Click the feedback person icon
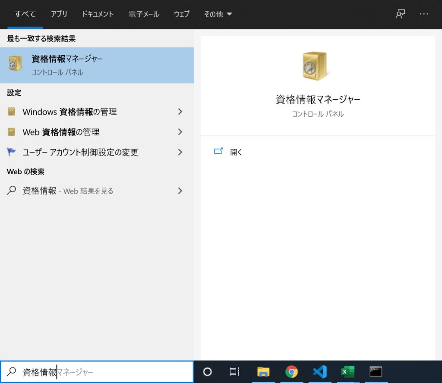 click(x=400, y=14)
